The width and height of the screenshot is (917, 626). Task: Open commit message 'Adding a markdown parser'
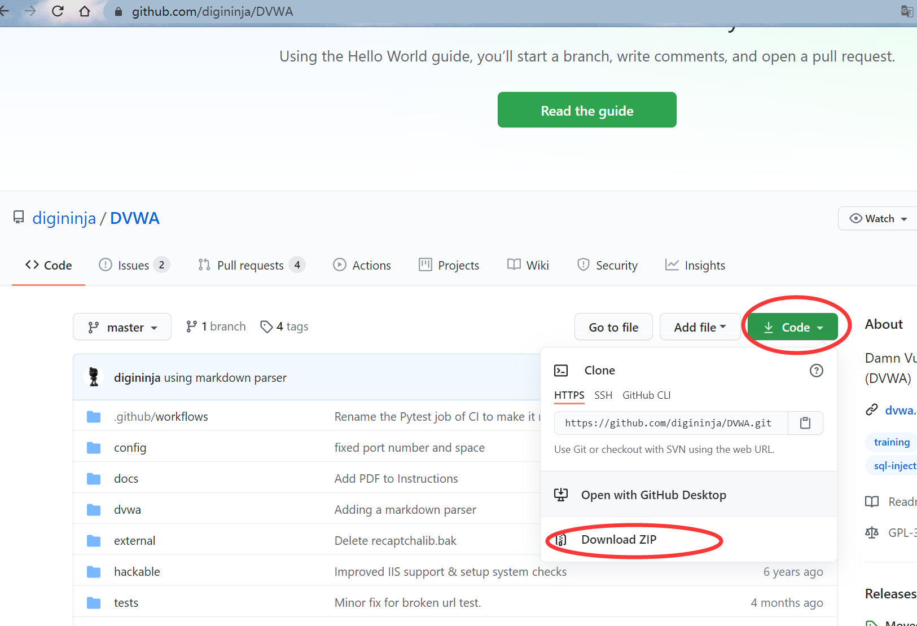point(405,510)
